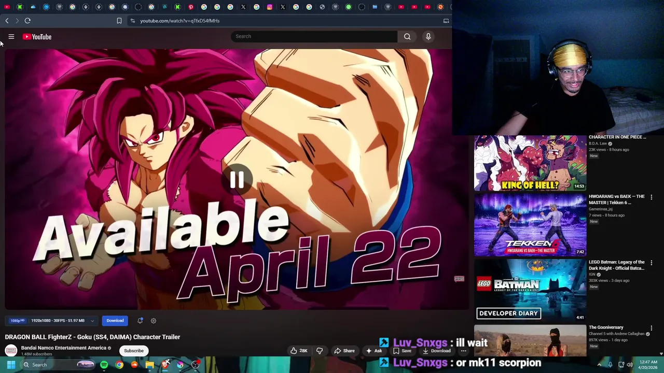664x373 pixels.
Task: Go forward with browser forward arrow
Action: 17,21
